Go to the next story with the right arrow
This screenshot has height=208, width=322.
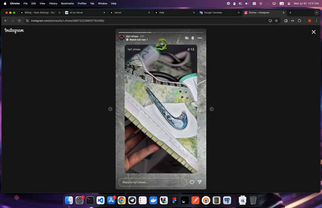click(212, 109)
